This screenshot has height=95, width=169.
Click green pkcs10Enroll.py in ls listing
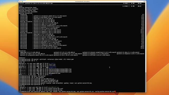pyautogui.click(x=54, y=87)
